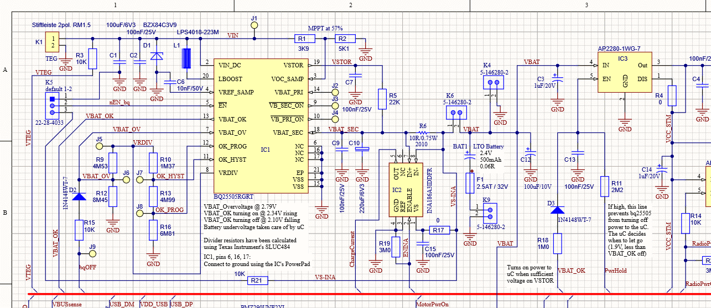Select shunt resistor R6 10R/0.75W
This screenshot has width=711, height=308.
[x=423, y=132]
